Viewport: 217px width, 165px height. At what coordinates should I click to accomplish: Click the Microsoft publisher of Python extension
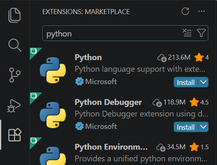(x=101, y=81)
